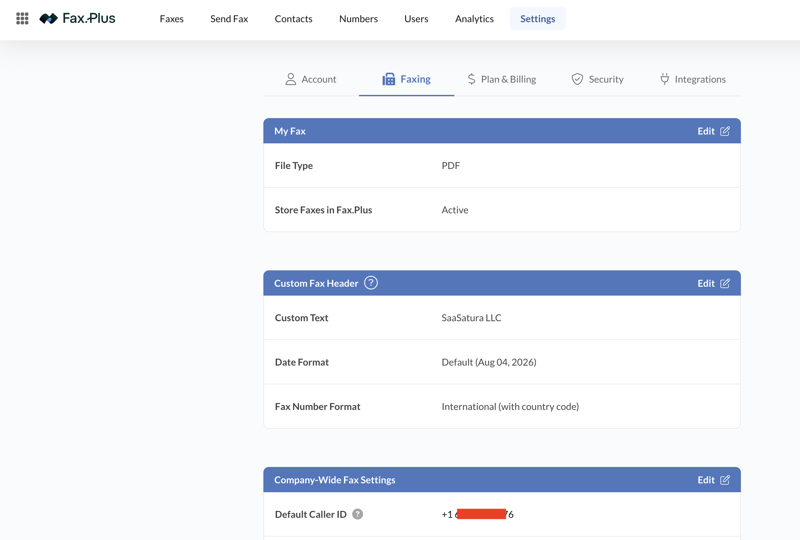Click the File Type label

(x=294, y=166)
